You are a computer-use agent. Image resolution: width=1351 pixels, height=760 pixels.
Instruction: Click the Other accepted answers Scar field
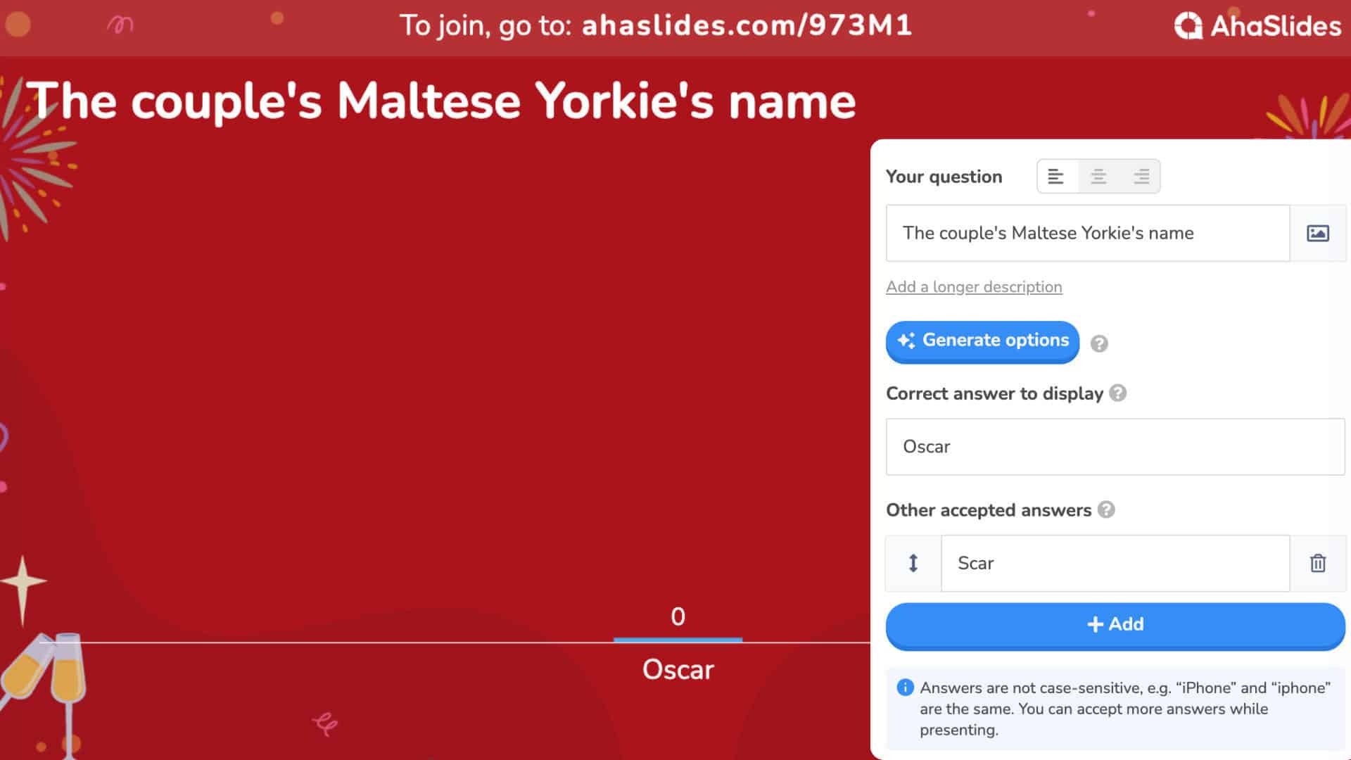1113,563
